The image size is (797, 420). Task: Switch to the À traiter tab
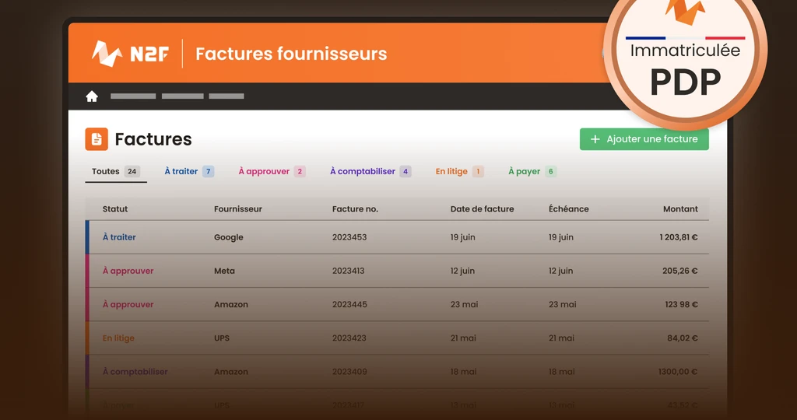[188, 172]
